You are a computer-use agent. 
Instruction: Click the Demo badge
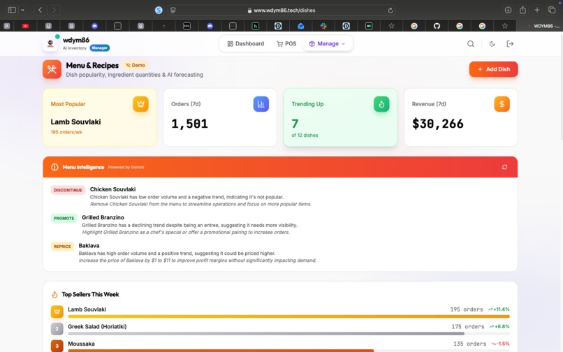click(136, 65)
